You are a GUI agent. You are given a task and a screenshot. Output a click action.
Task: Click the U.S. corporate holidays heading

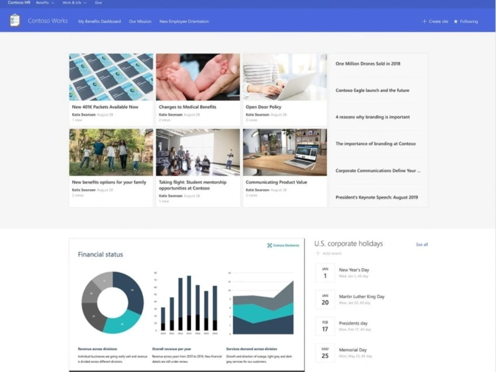[x=348, y=244]
